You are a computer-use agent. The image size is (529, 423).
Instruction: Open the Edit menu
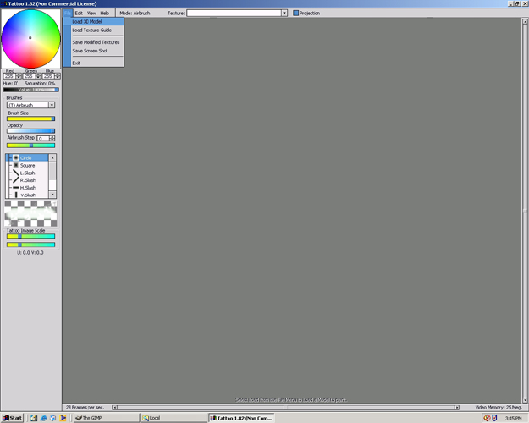(x=79, y=14)
